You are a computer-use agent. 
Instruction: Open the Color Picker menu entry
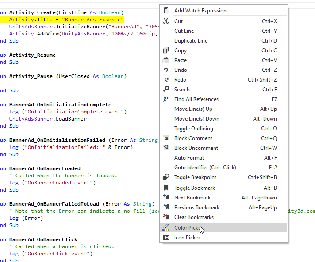point(223,227)
